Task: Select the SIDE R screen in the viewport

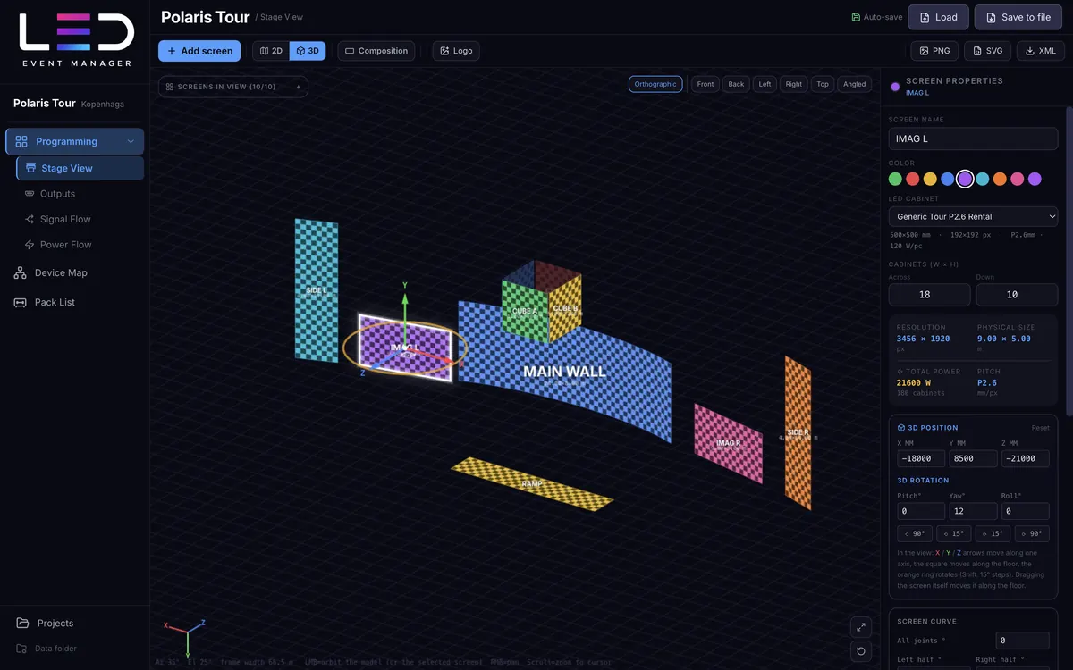Action: click(798, 432)
